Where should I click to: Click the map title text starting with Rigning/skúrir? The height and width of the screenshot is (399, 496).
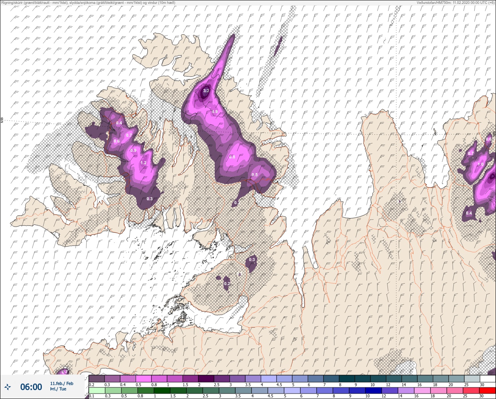tap(88, 3)
